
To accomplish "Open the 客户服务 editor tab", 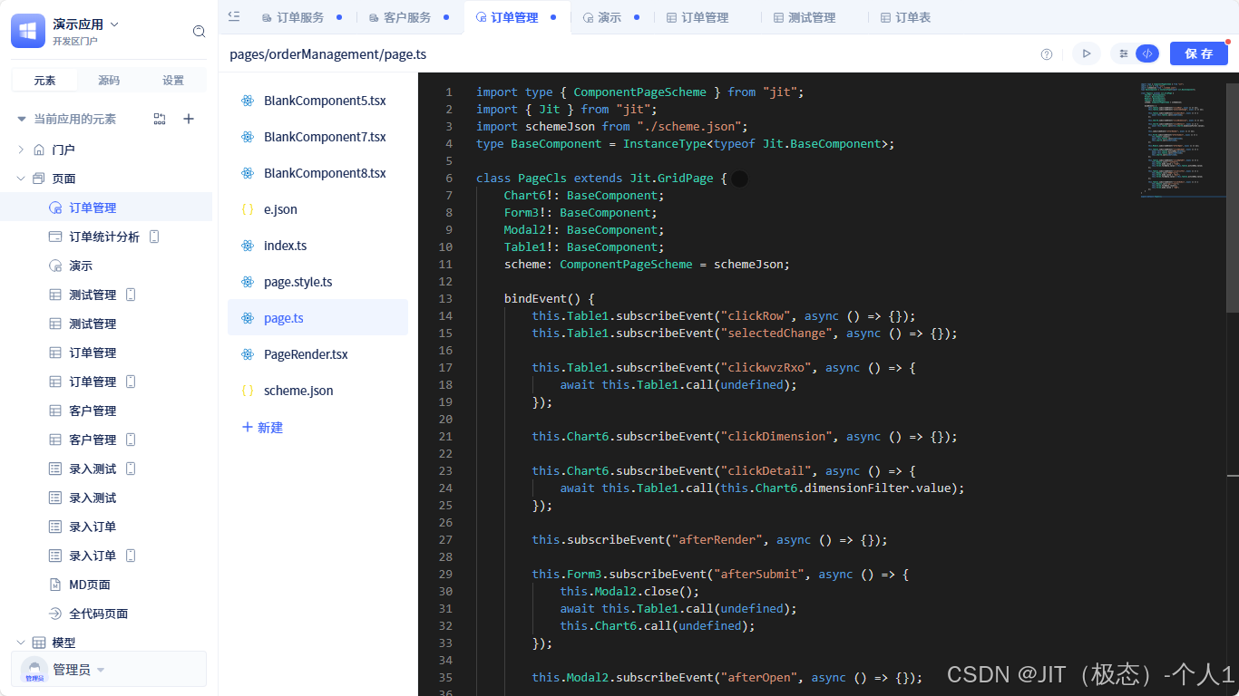I will coord(407,17).
